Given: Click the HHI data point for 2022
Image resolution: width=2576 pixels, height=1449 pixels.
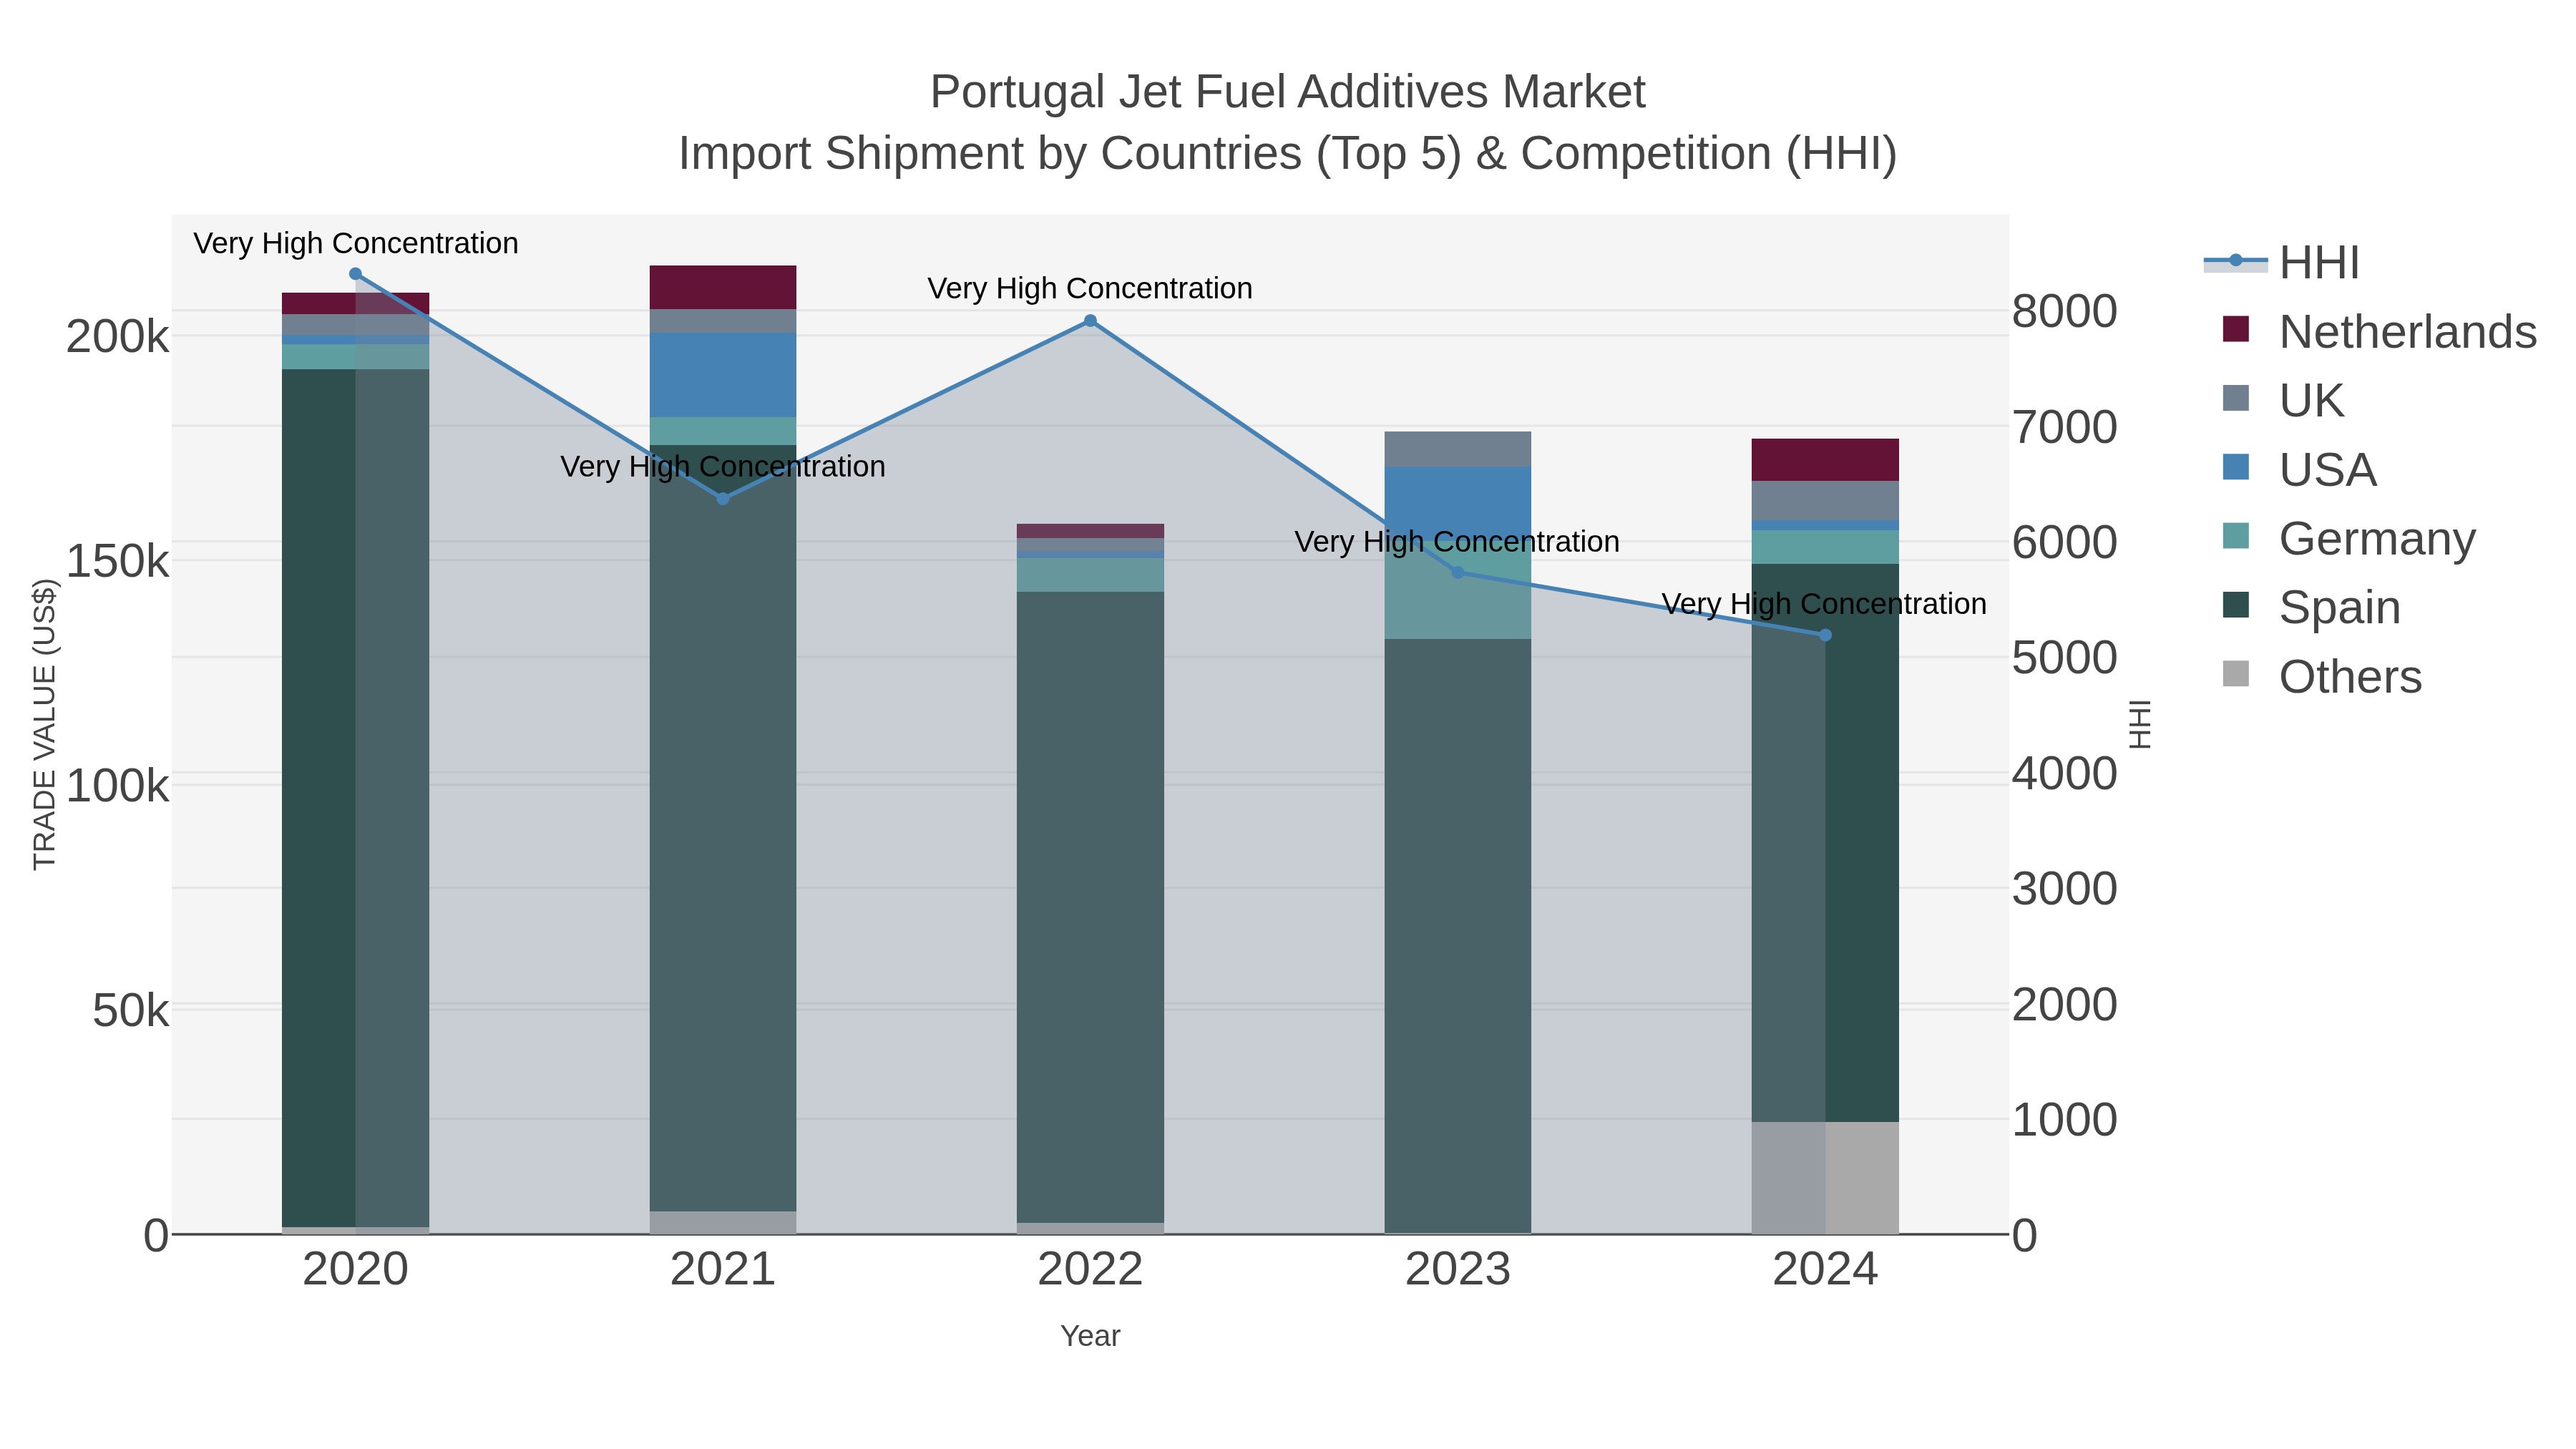Looking at the screenshot, I should tap(1090, 321).
